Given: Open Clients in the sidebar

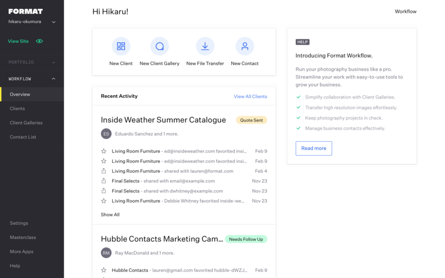Looking at the screenshot, I should (x=17, y=108).
